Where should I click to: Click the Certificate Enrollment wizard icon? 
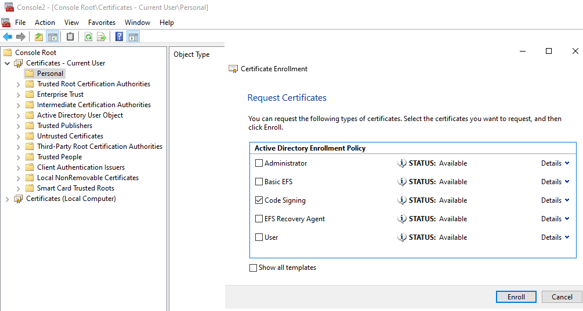tap(233, 69)
